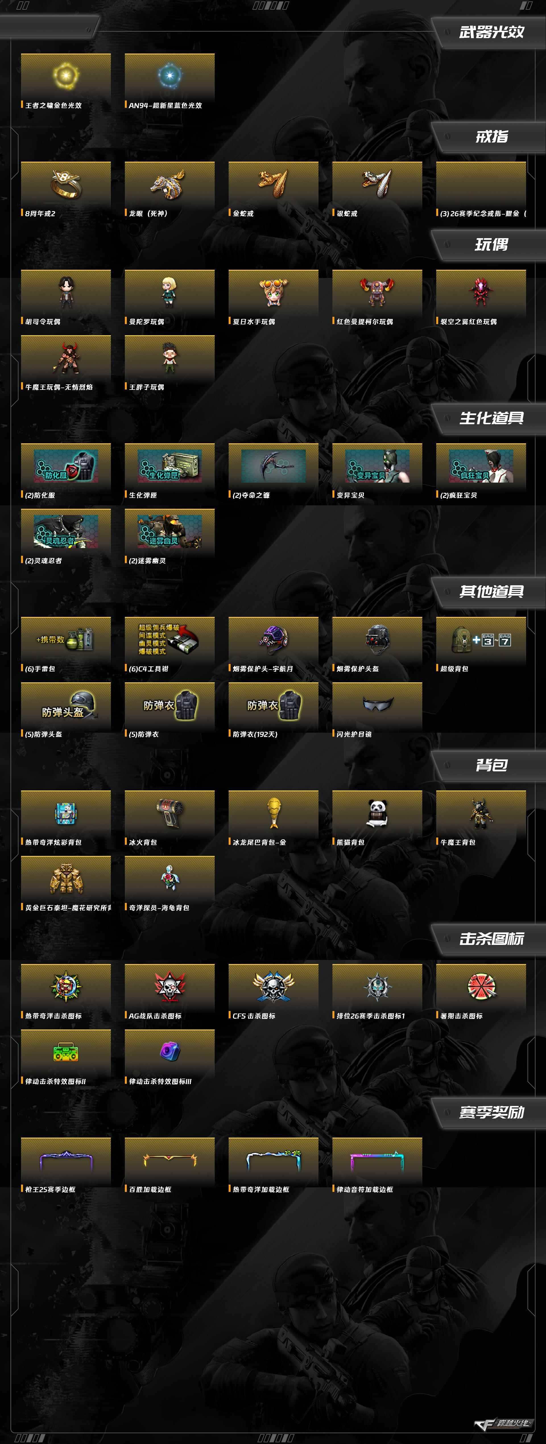
Task: Choose the 闪光护目镜 goggles item
Action: pos(377,705)
